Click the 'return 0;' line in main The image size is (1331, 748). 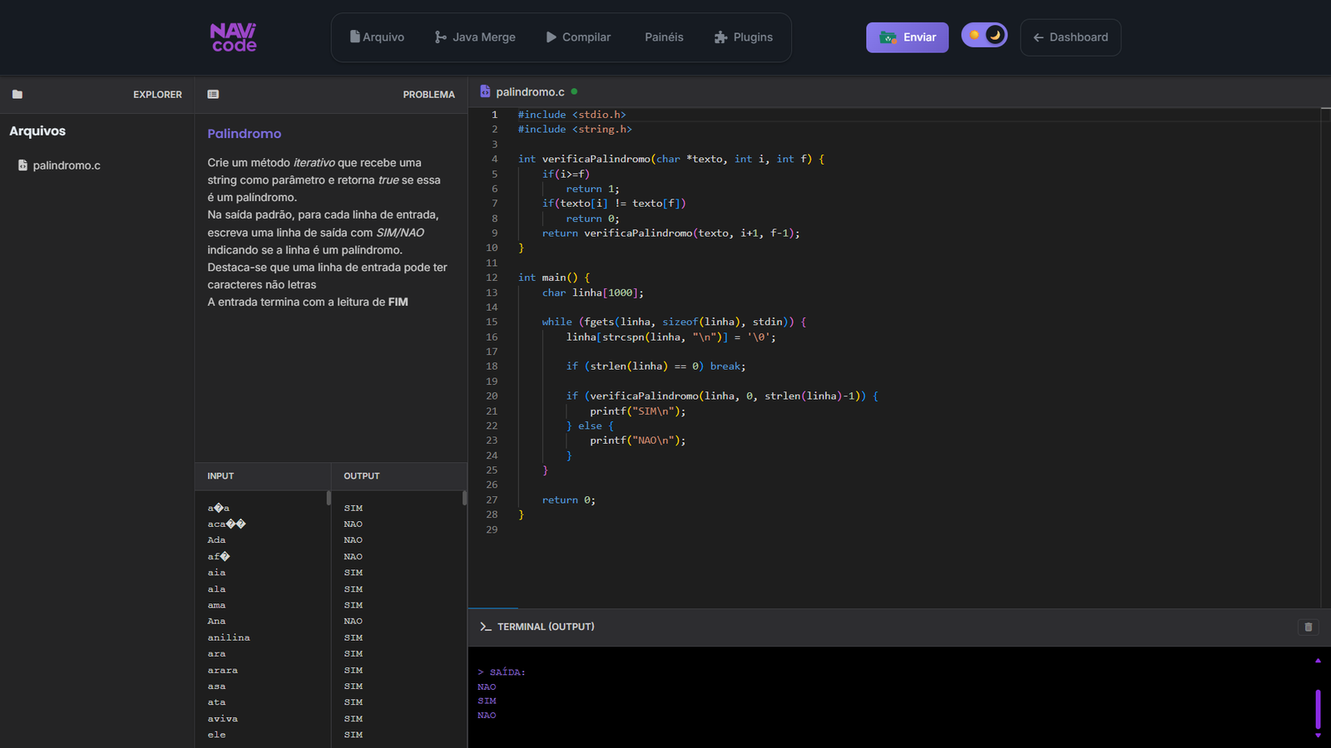coord(569,500)
